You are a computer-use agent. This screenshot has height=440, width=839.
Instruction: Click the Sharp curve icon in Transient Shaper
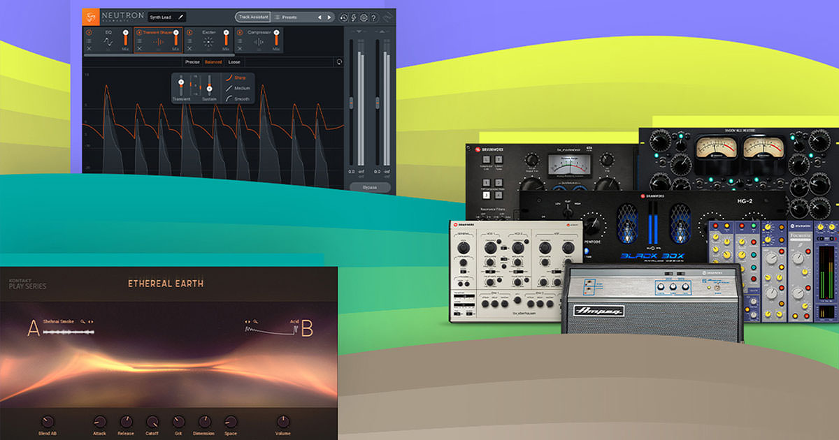(229, 78)
